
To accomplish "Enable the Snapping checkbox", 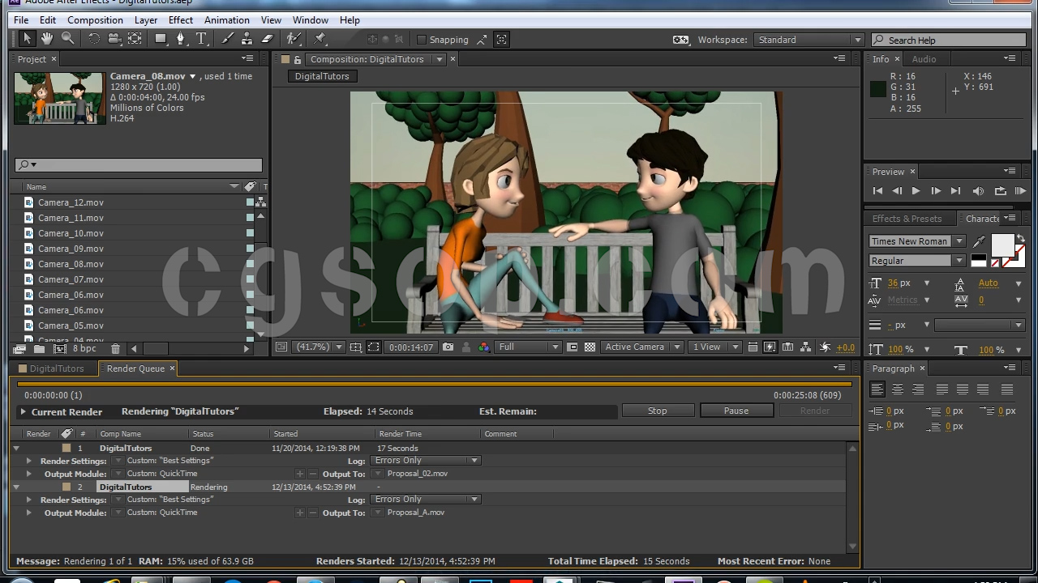I will [x=422, y=40].
